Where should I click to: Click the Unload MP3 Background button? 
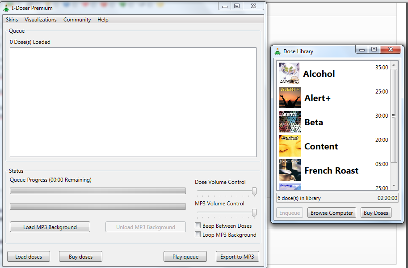point(146,227)
